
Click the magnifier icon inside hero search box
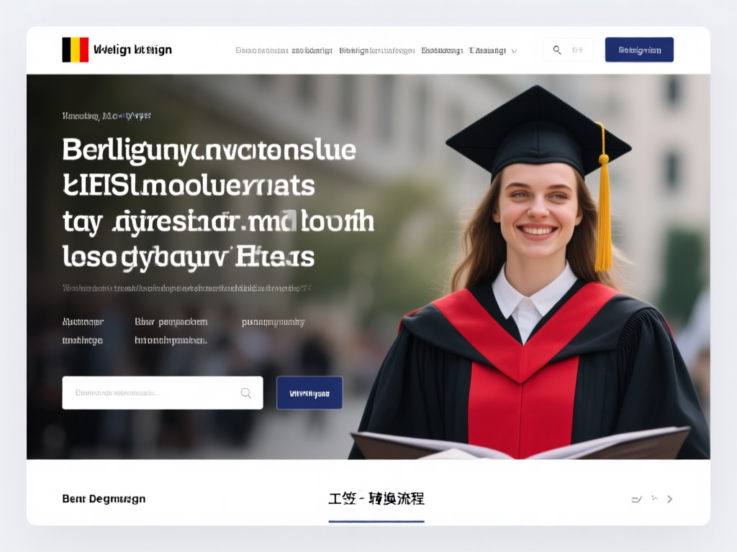point(246,393)
